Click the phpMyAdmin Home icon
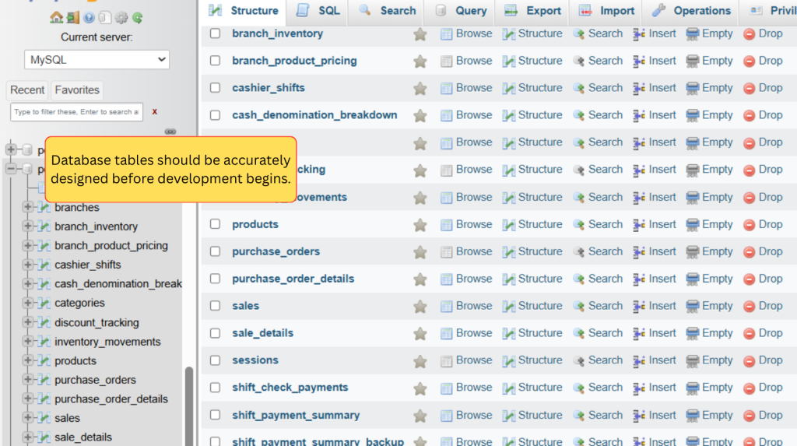 (x=56, y=17)
